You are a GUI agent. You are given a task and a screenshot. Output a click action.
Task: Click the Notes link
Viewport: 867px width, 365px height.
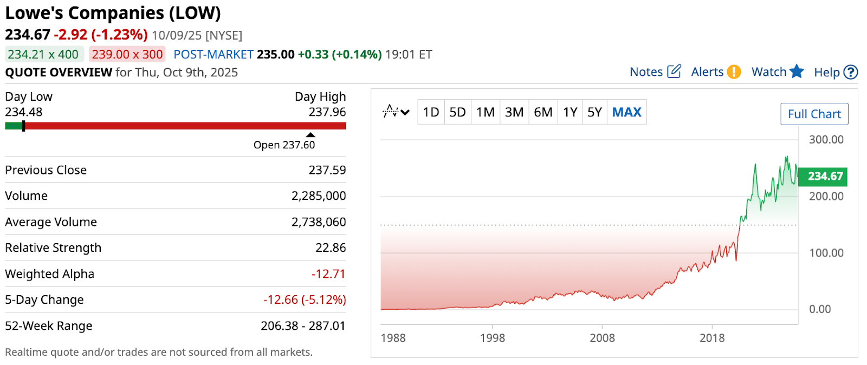646,72
